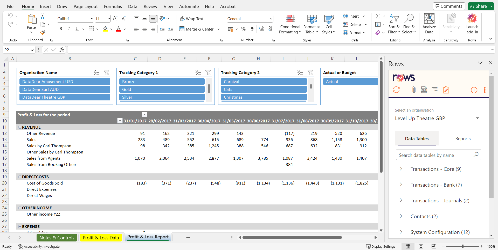Image resolution: width=498 pixels, height=250 pixels.
Task: Export to PDF using the Rows PDF icon
Action: tap(424, 90)
